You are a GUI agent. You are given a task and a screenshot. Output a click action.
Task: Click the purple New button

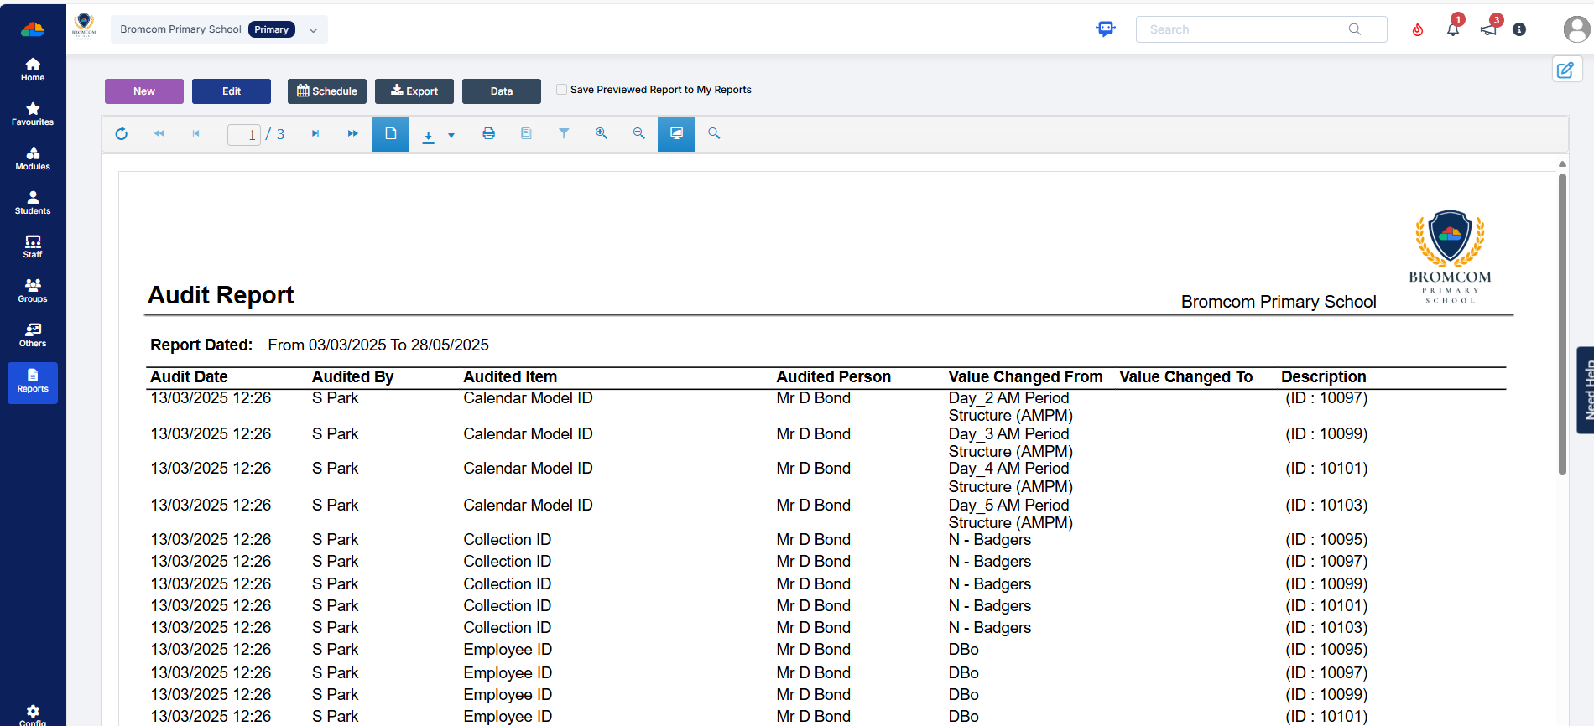[144, 91]
